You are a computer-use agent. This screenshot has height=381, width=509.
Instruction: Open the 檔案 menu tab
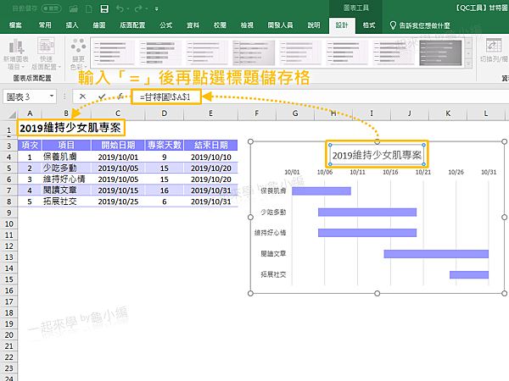point(15,25)
